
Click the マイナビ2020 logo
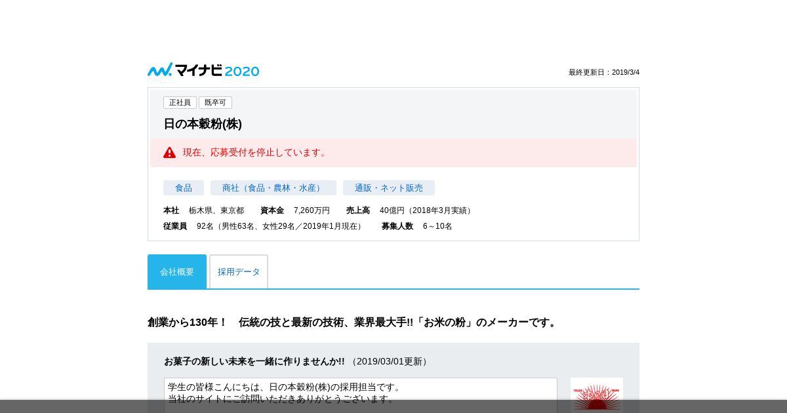[203, 70]
